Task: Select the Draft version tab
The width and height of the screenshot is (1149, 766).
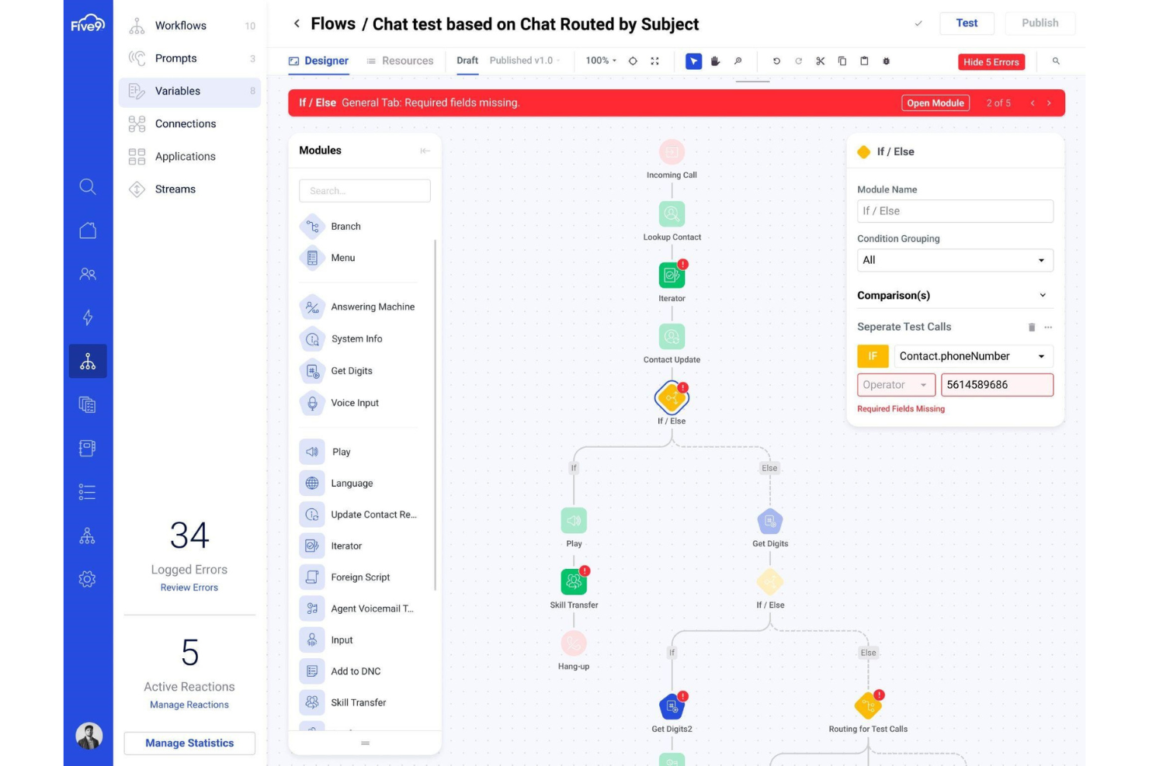Action: click(x=467, y=61)
